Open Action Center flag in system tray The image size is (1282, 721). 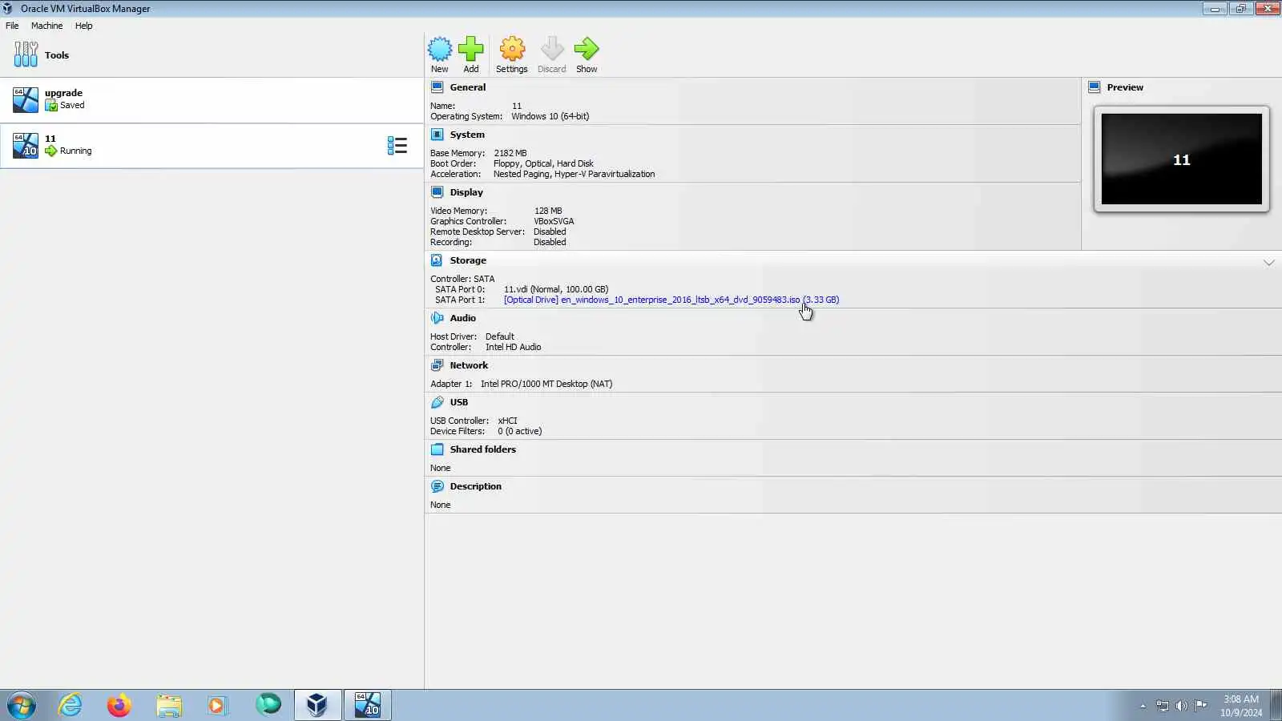pyautogui.click(x=1201, y=706)
